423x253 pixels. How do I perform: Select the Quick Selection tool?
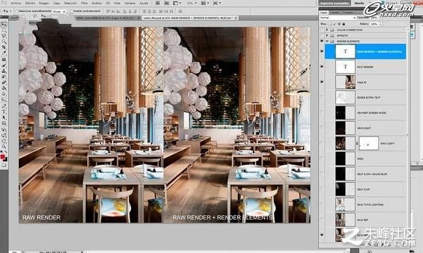tap(4, 41)
